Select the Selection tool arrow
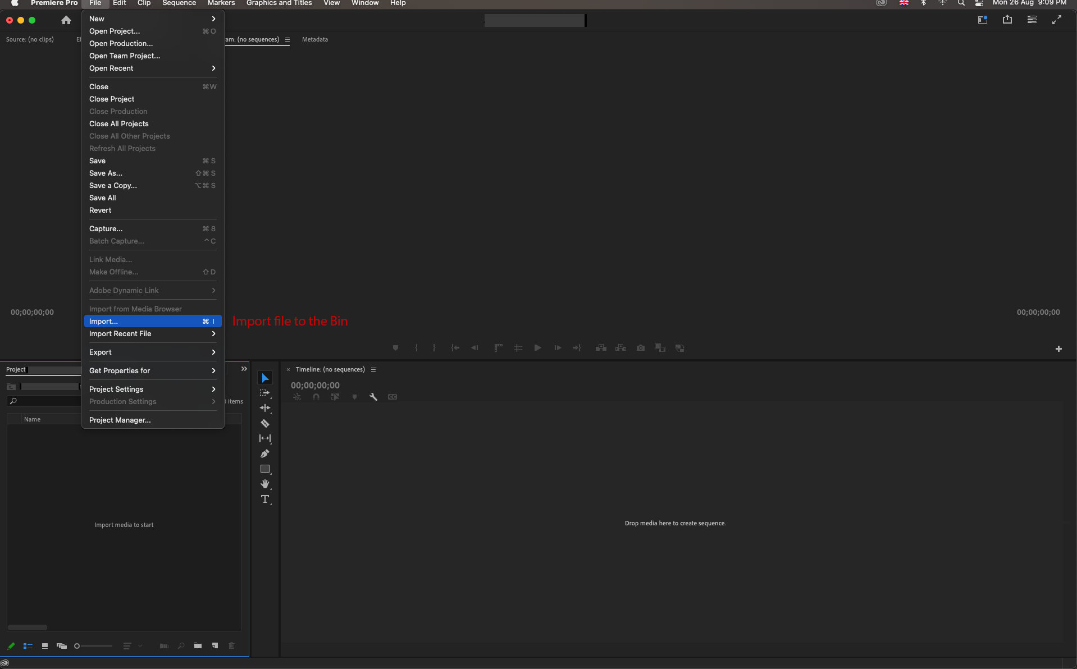The width and height of the screenshot is (1077, 669). (x=265, y=378)
